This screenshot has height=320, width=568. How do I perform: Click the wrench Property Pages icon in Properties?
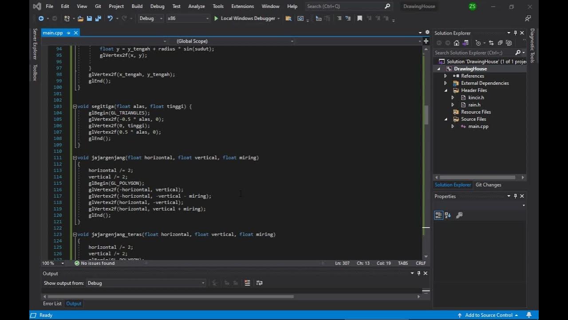click(x=459, y=215)
